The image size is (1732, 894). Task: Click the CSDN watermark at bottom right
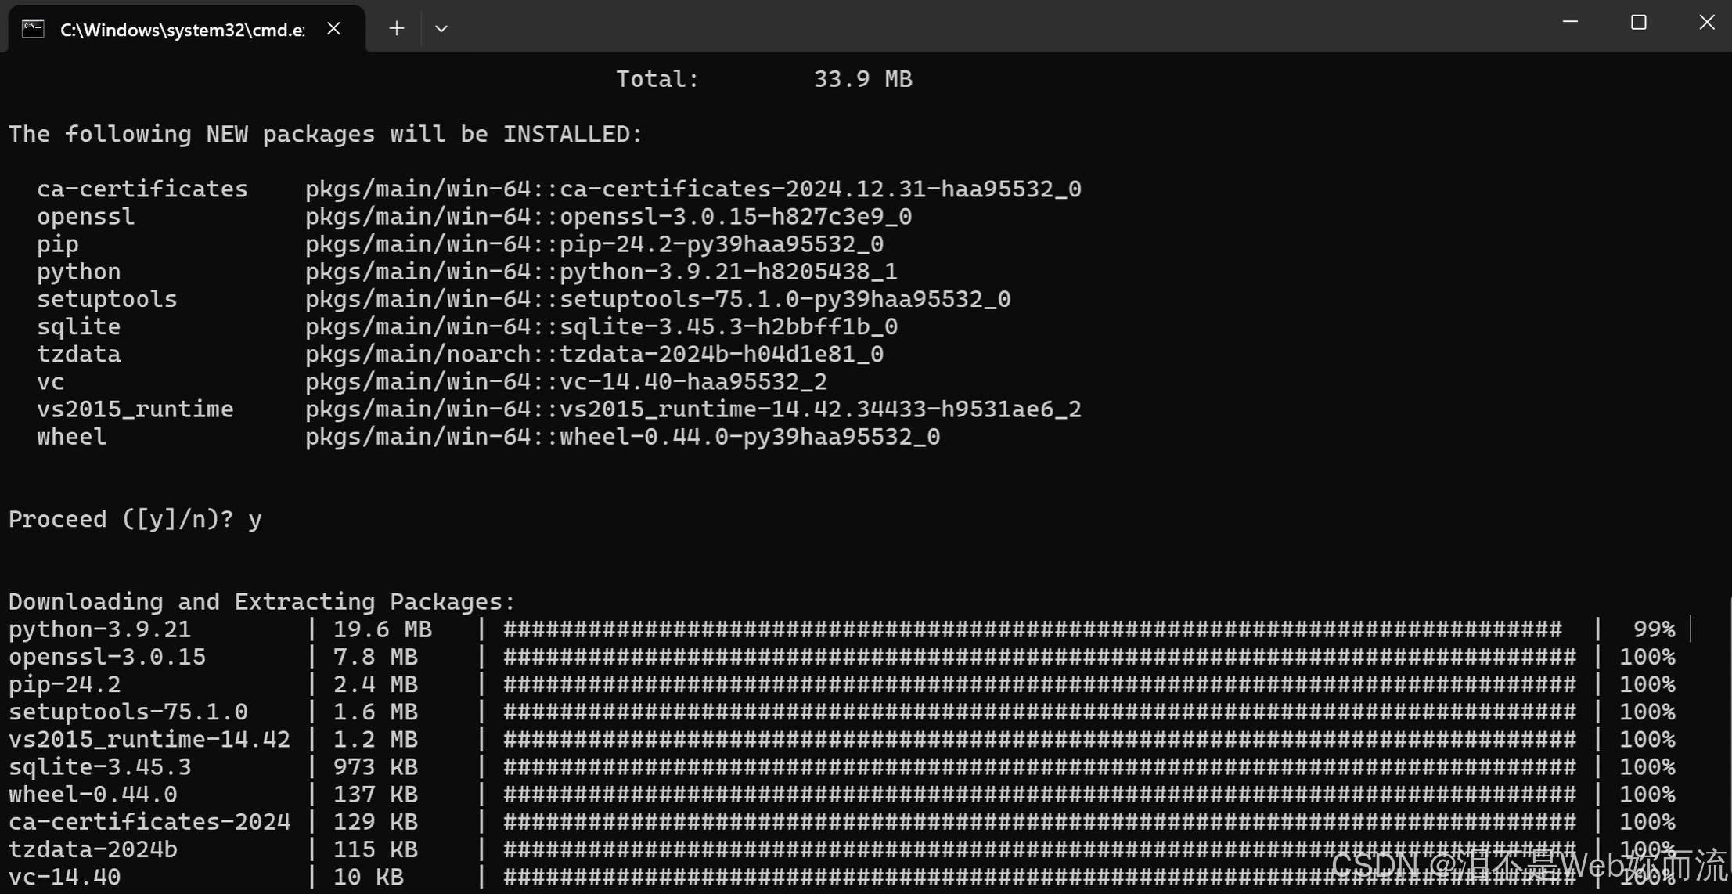pyautogui.click(x=1529, y=866)
